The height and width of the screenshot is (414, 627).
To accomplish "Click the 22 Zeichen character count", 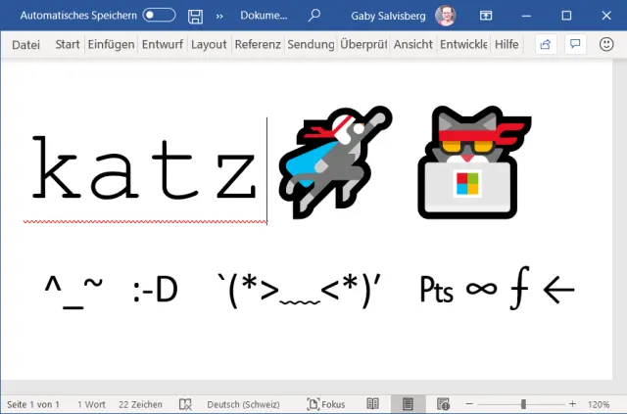I will click(x=140, y=404).
